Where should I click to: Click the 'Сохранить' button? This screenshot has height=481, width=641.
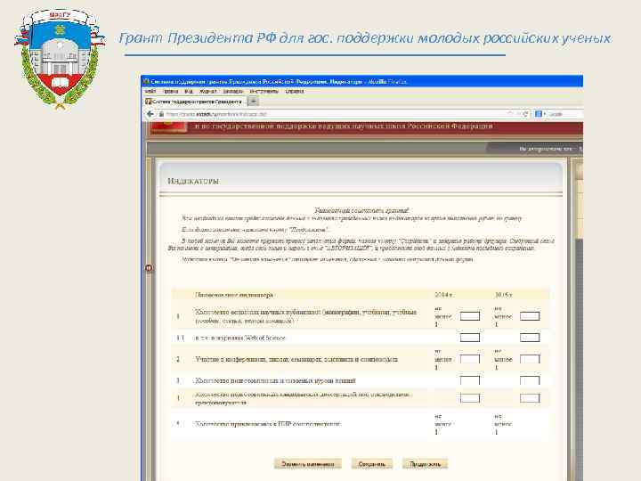[x=372, y=464]
